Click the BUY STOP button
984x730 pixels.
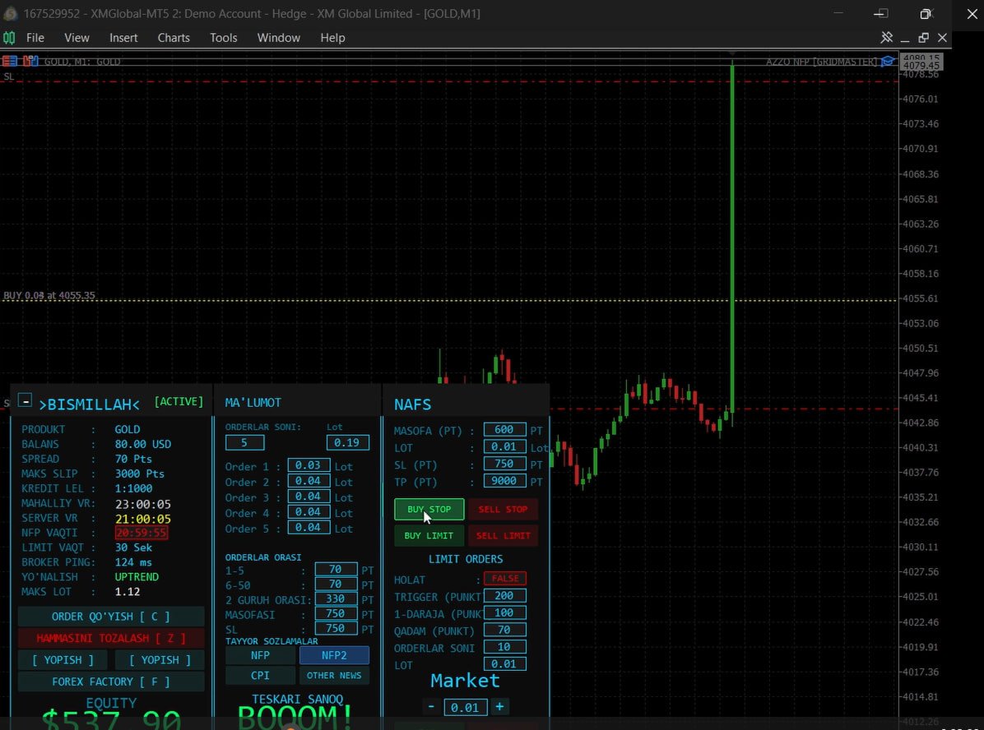tap(429, 509)
